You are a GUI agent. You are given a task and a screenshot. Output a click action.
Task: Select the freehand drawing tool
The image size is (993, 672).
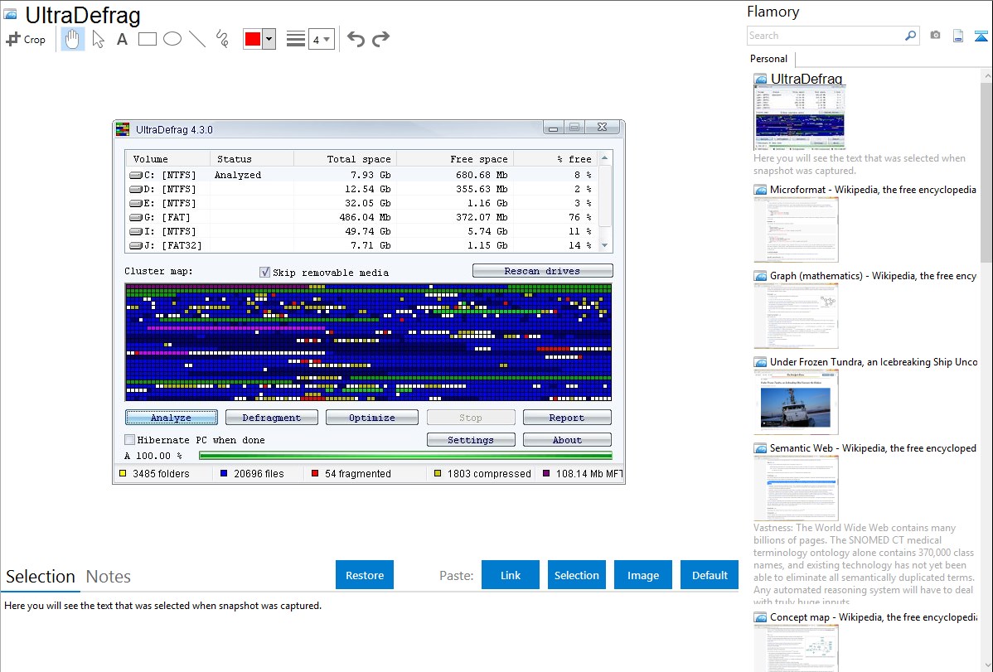[x=222, y=39]
